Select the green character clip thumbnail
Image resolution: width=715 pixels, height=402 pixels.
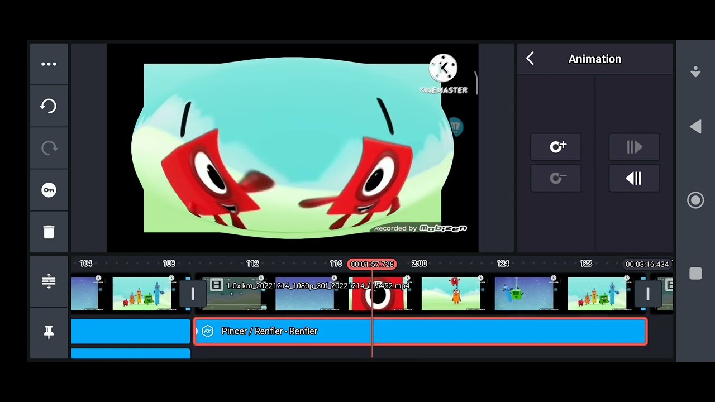click(x=524, y=293)
